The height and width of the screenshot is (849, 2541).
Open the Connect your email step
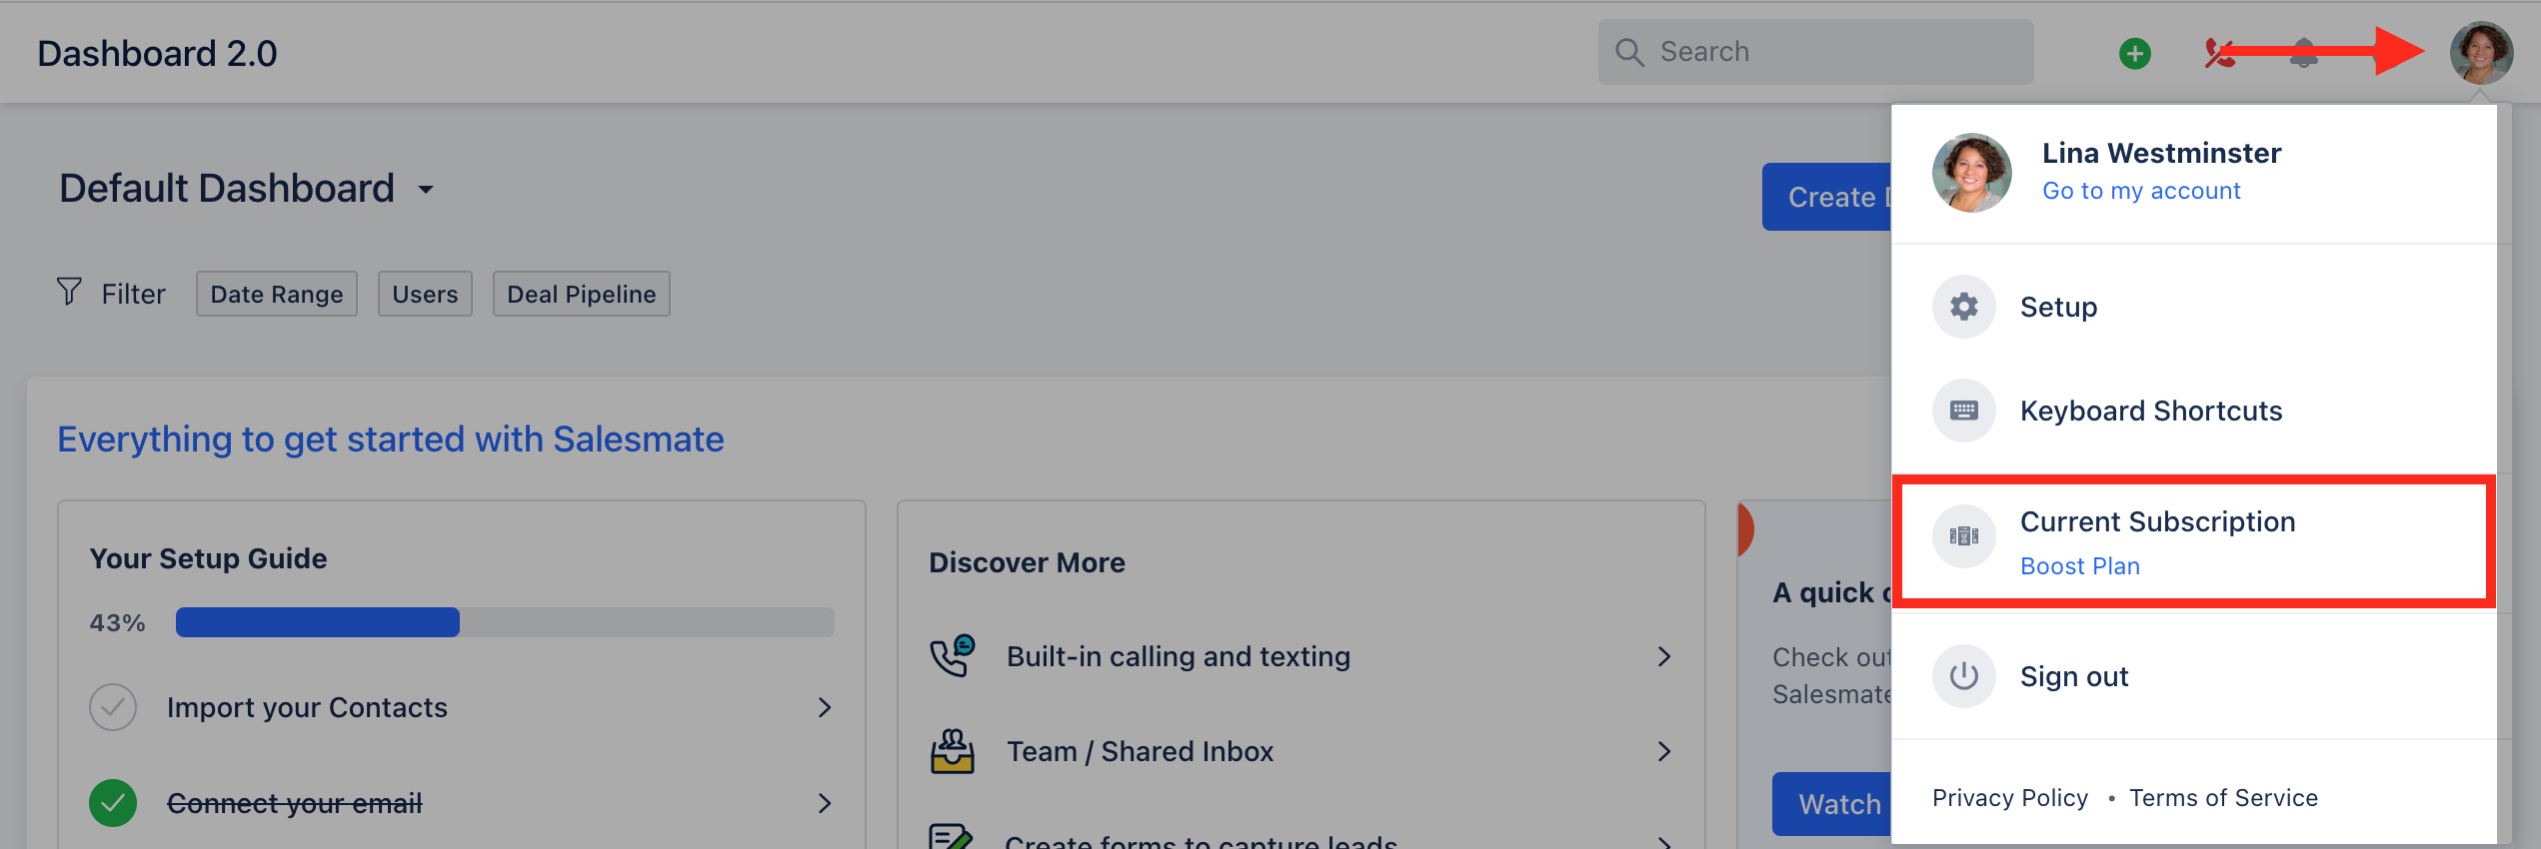(462, 803)
